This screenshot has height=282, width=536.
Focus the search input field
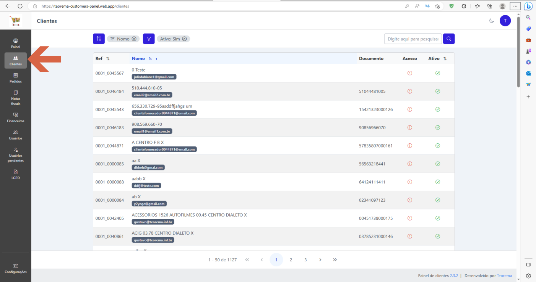[413, 39]
